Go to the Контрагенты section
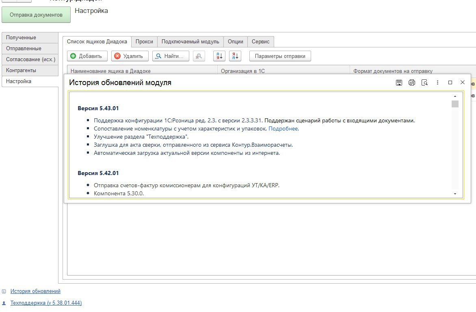 [30, 70]
